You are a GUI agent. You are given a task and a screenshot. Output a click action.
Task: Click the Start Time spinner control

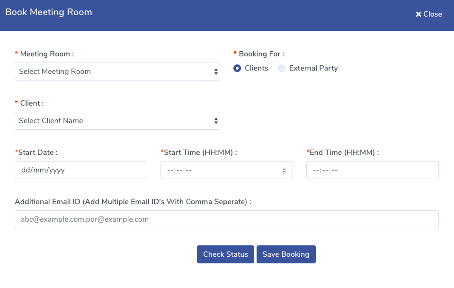[x=284, y=171]
